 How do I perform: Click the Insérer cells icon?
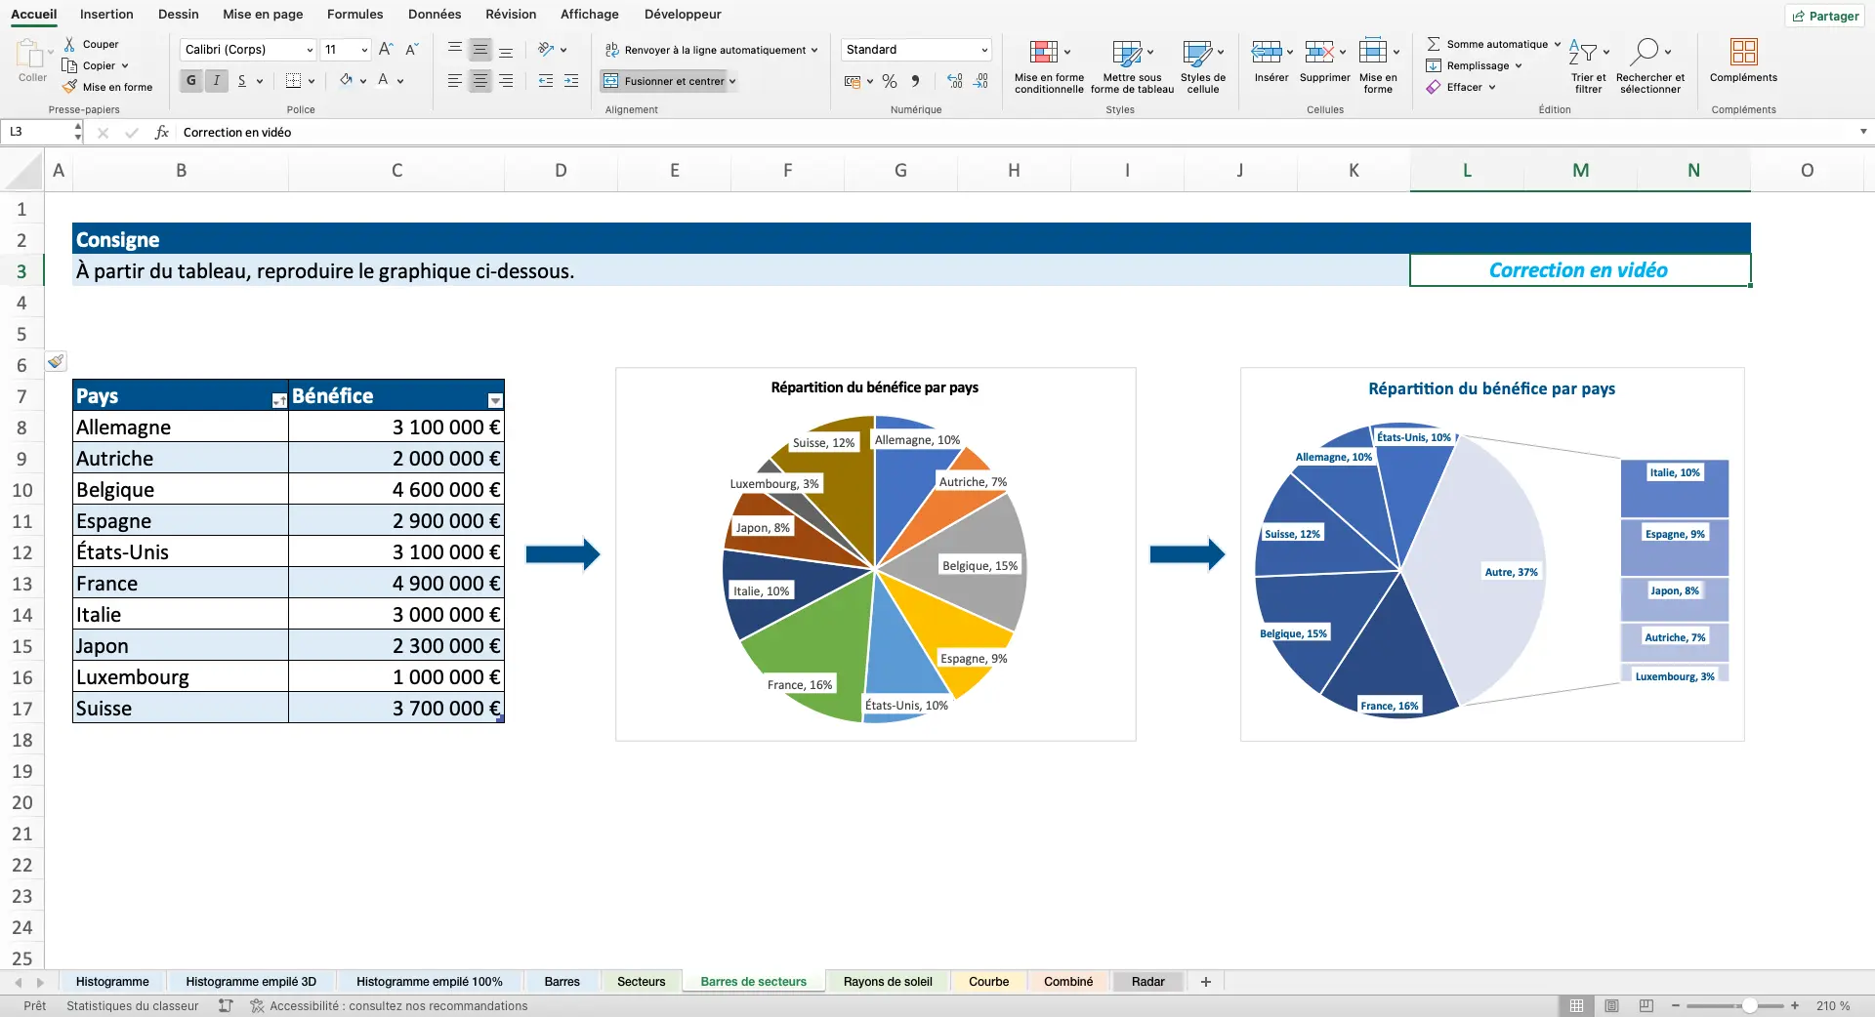1267,52
